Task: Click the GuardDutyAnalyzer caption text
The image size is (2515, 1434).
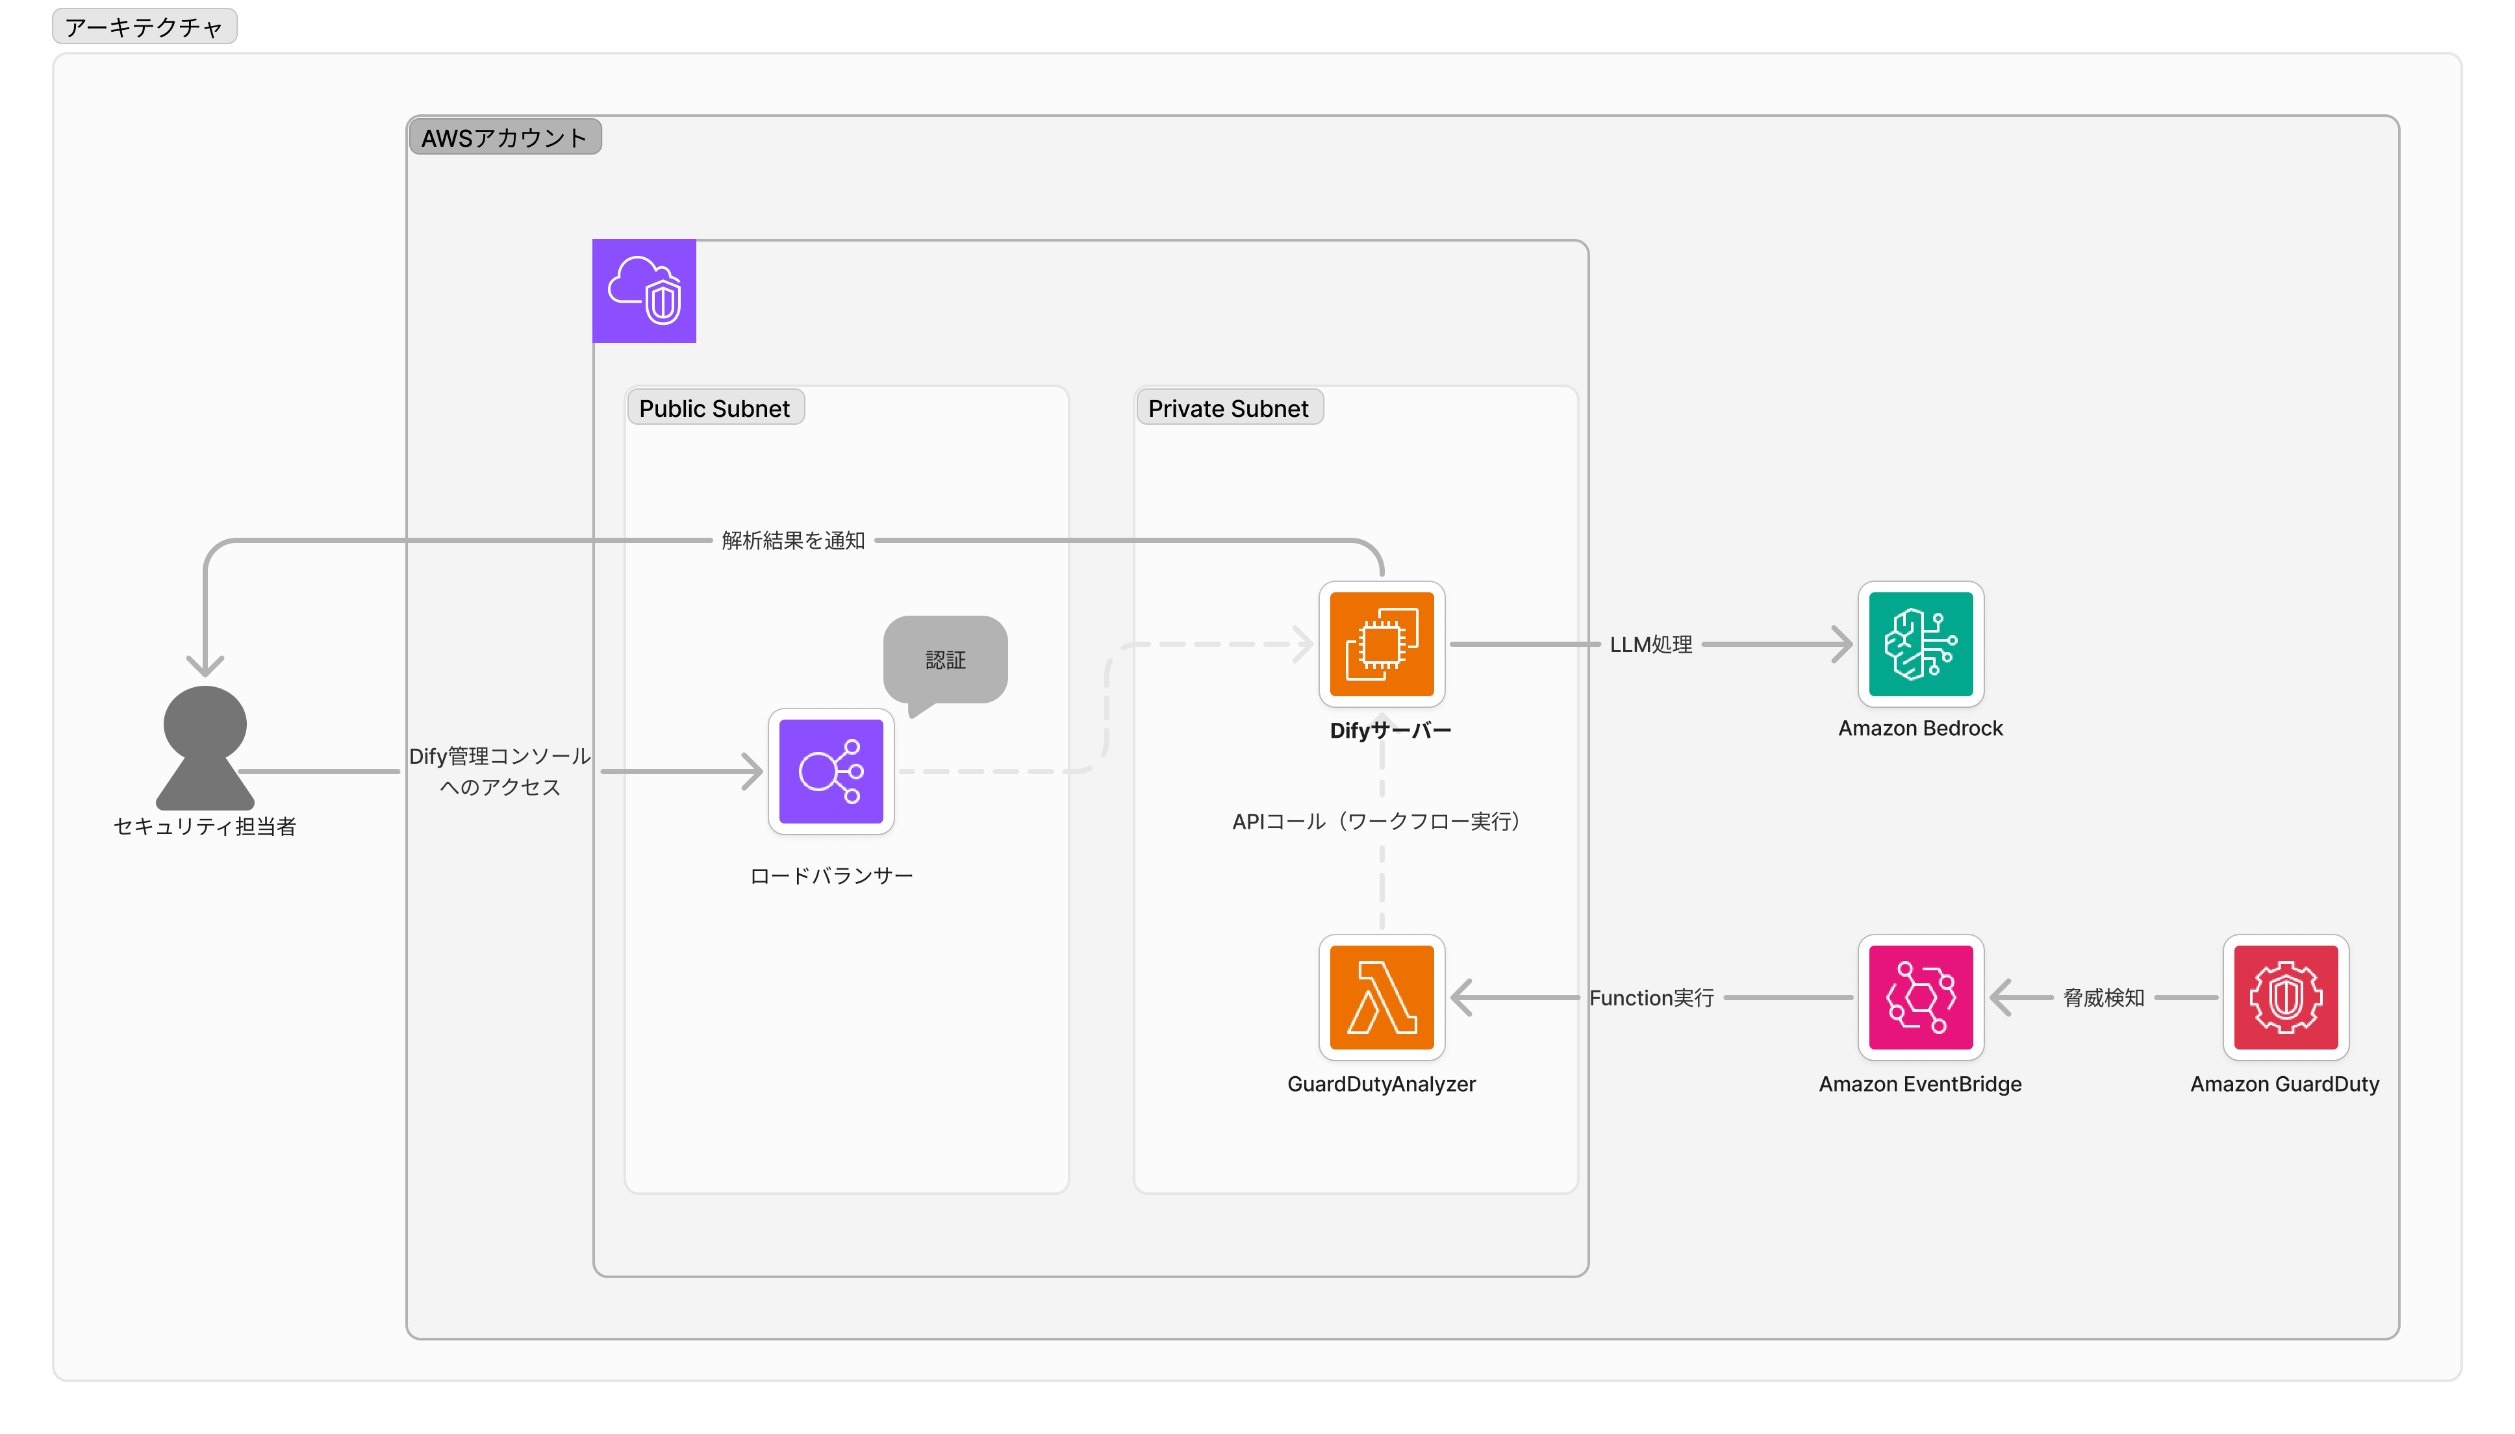Action: (x=1382, y=1083)
